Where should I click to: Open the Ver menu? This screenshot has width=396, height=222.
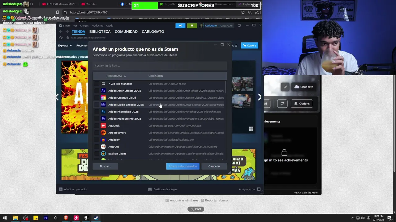click(75, 26)
